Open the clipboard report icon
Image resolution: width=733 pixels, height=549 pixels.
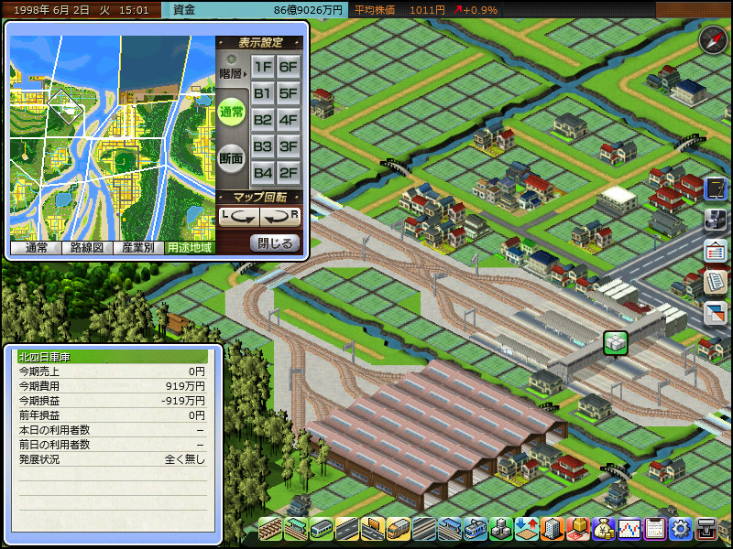(x=655, y=530)
